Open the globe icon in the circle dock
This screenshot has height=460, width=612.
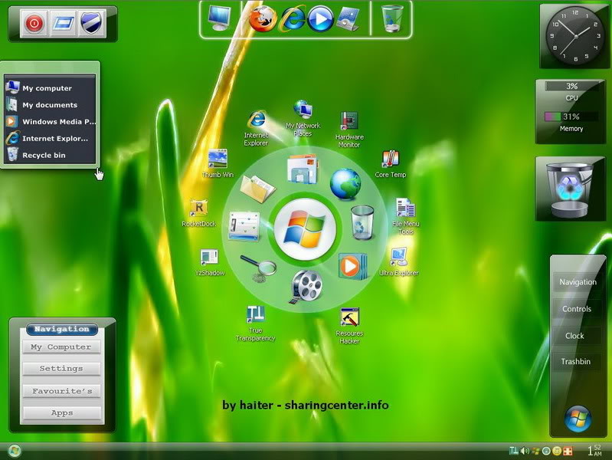tap(345, 184)
